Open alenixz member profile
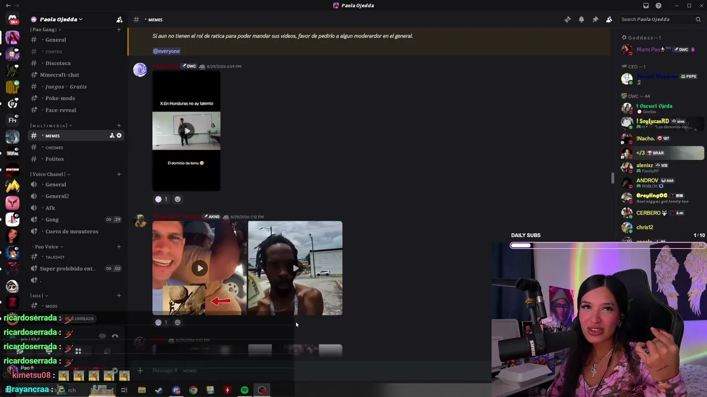The height and width of the screenshot is (397, 707). 662,168
